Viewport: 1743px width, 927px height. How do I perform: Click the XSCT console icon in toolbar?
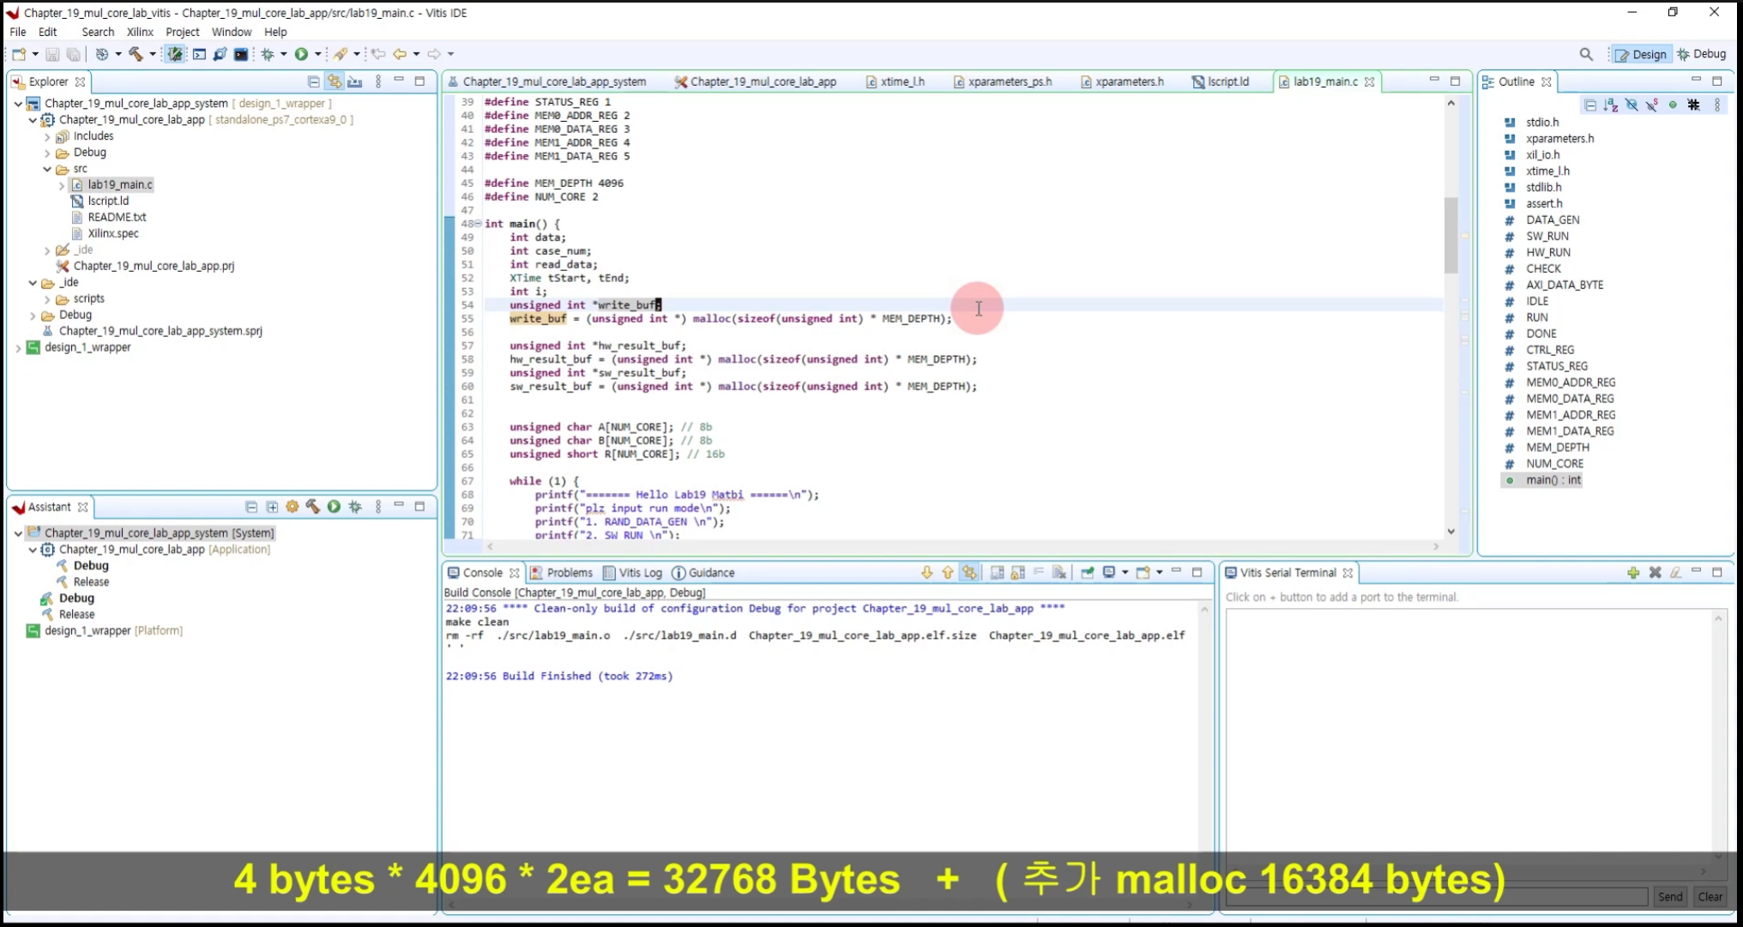[x=199, y=54]
